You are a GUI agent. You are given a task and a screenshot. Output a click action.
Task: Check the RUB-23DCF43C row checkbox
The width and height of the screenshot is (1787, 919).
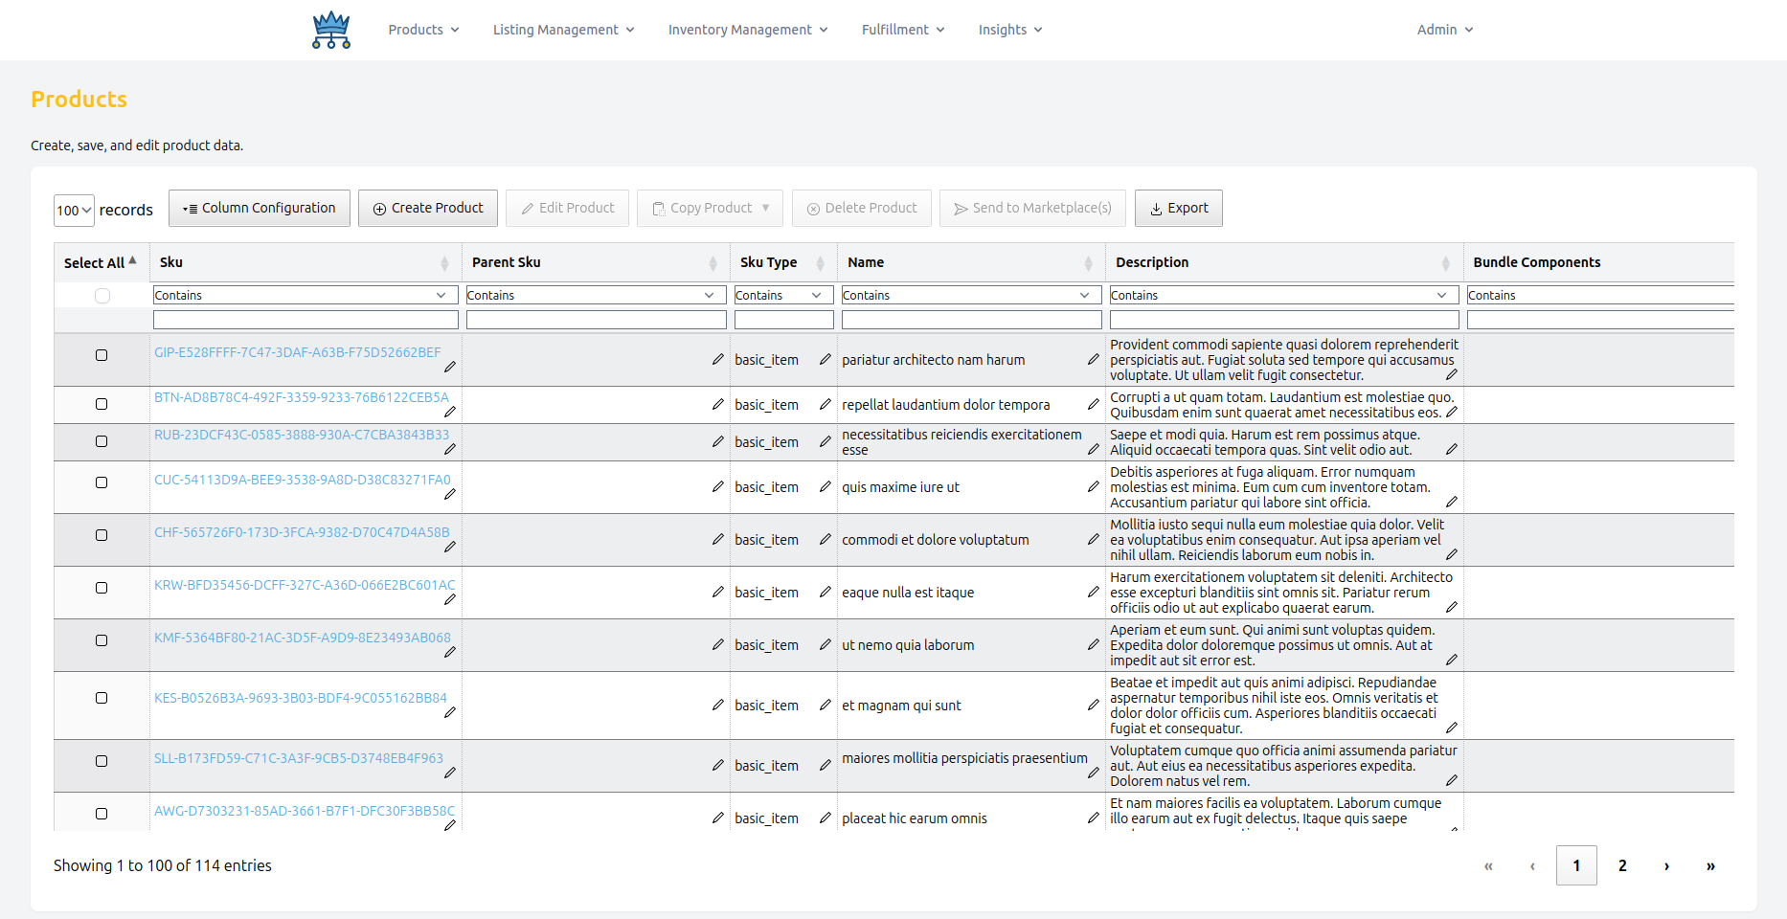(x=102, y=441)
